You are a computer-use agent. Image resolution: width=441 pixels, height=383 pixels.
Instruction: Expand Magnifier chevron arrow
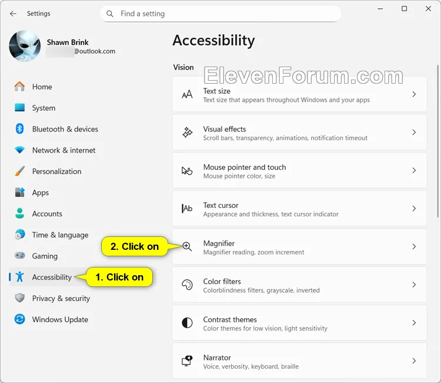pyautogui.click(x=414, y=247)
